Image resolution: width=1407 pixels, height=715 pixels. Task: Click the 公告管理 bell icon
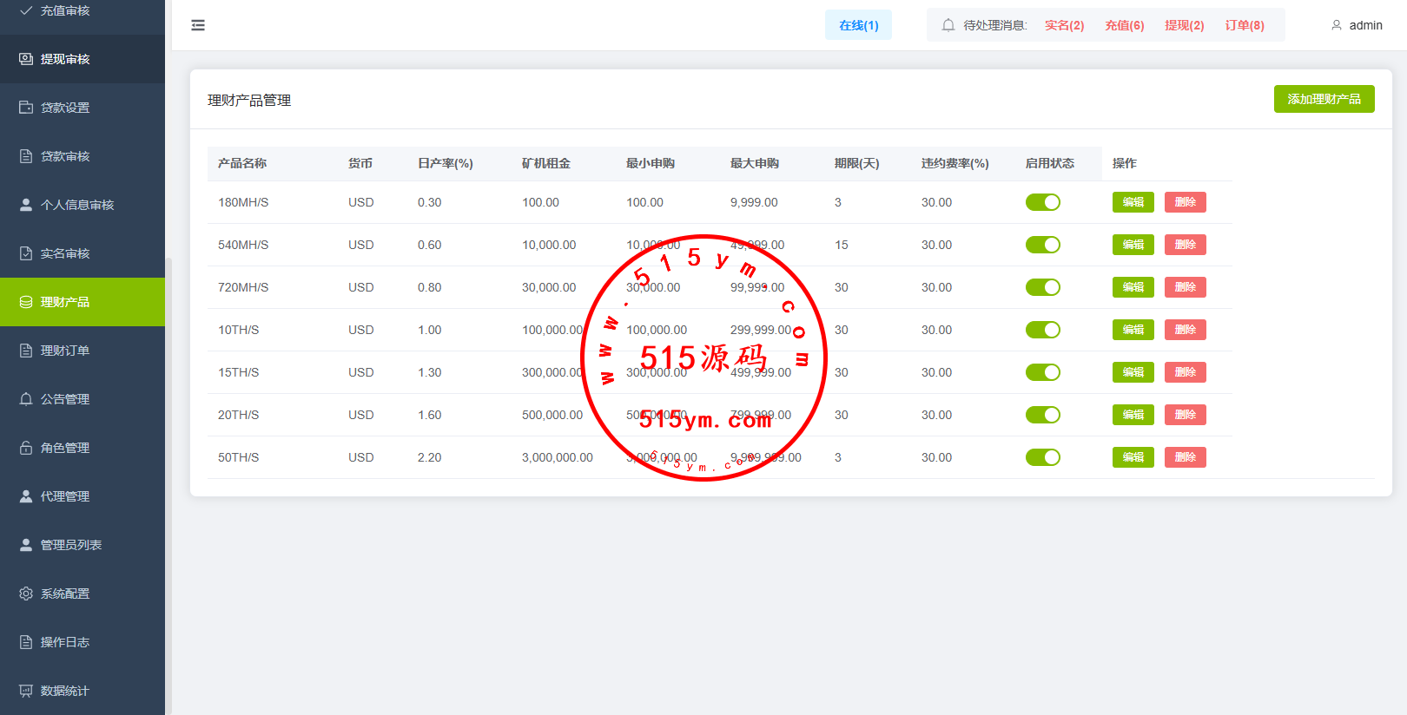26,399
